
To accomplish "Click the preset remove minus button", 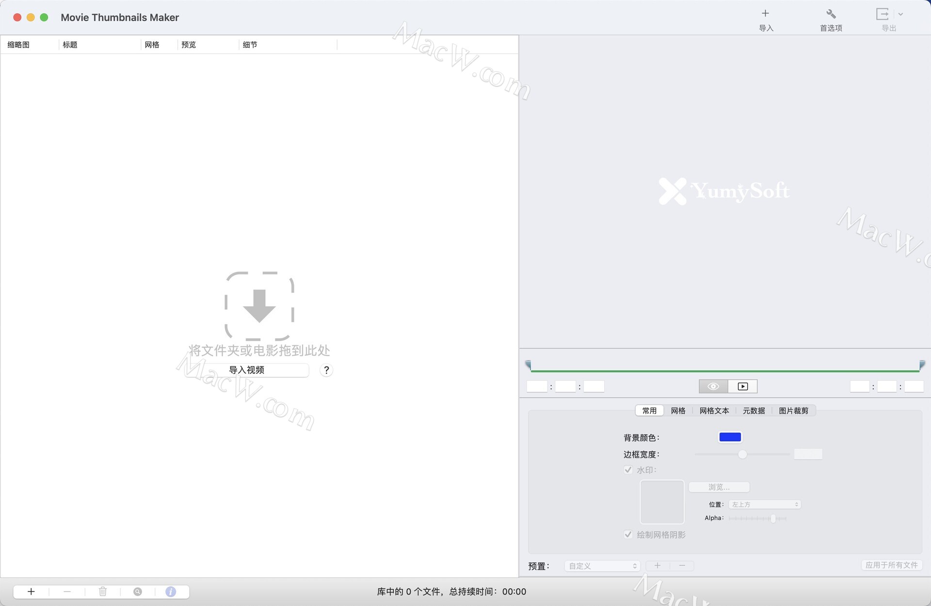I will click(x=682, y=566).
